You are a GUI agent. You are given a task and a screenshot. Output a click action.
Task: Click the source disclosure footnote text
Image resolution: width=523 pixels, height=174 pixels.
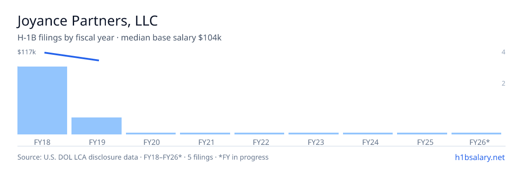(x=143, y=157)
